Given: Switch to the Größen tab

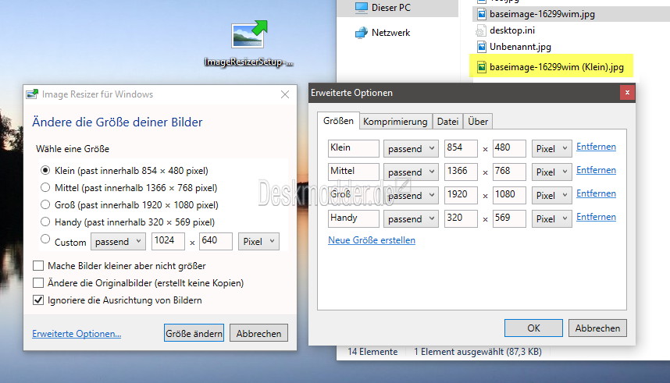Looking at the screenshot, I should (x=338, y=121).
